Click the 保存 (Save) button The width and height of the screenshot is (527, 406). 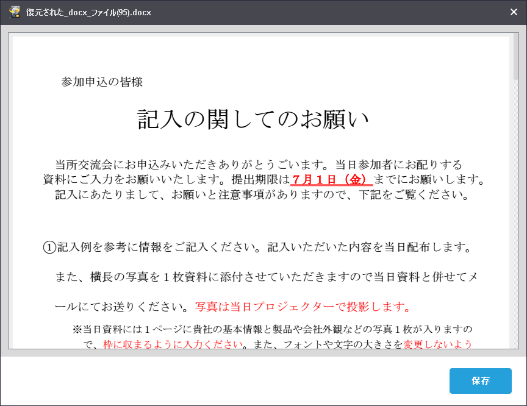[480, 380]
